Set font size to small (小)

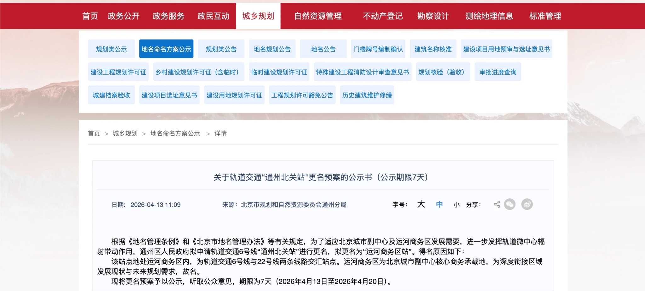pyautogui.click(x=456, y=205)
